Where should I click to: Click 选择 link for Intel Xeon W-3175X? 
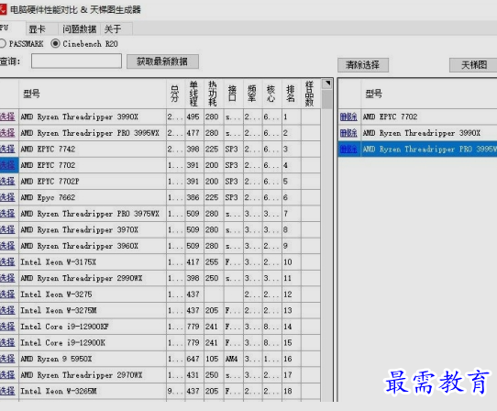tap(7, 262)
